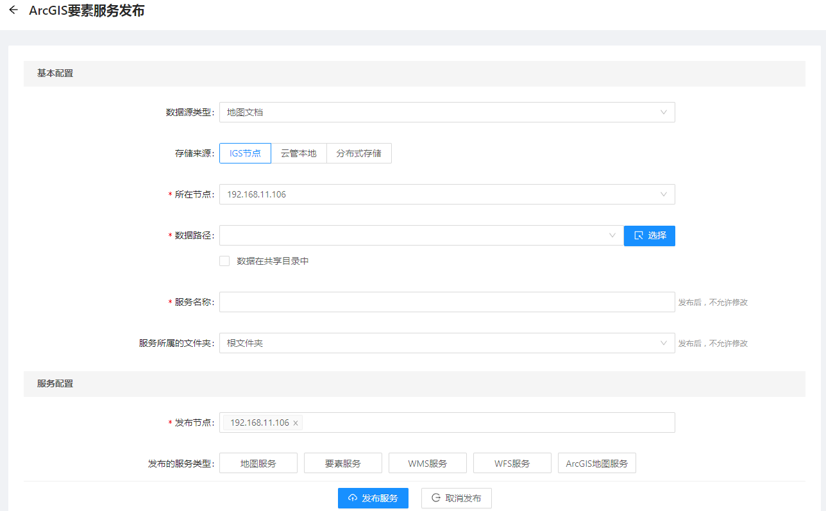Click the 数据源类型 label

click(190, 112)
